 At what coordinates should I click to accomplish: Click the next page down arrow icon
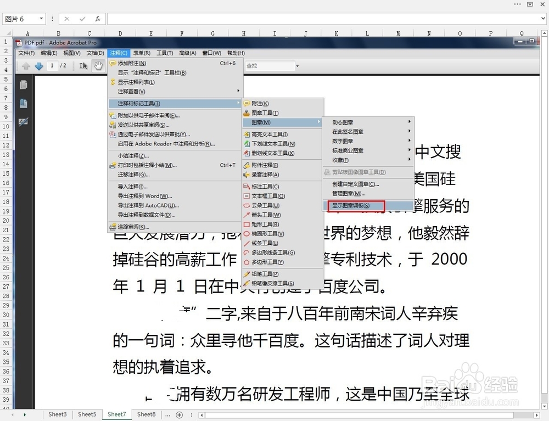coord(38,66)
